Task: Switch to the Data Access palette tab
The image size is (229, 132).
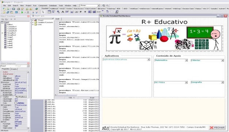Action: click(x=79, y=9)
